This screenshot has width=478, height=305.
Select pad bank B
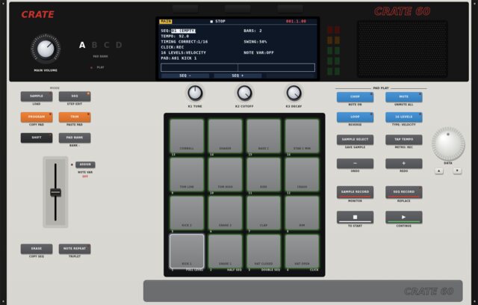(95, 45)
